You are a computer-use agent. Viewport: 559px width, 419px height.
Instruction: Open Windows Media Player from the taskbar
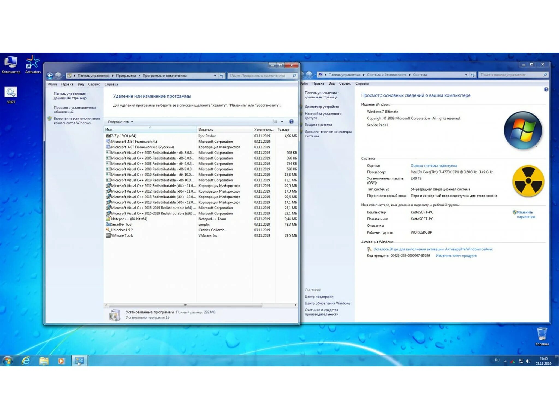[61, 361]
